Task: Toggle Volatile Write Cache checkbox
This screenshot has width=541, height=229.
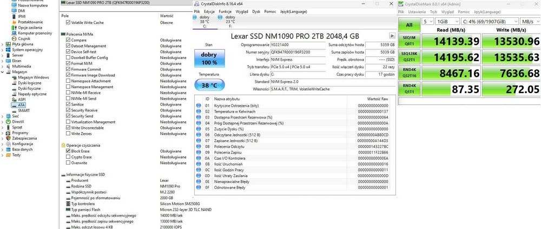Action: (68, 22)
